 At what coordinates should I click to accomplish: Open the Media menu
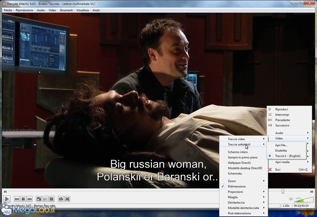[8, 10]
